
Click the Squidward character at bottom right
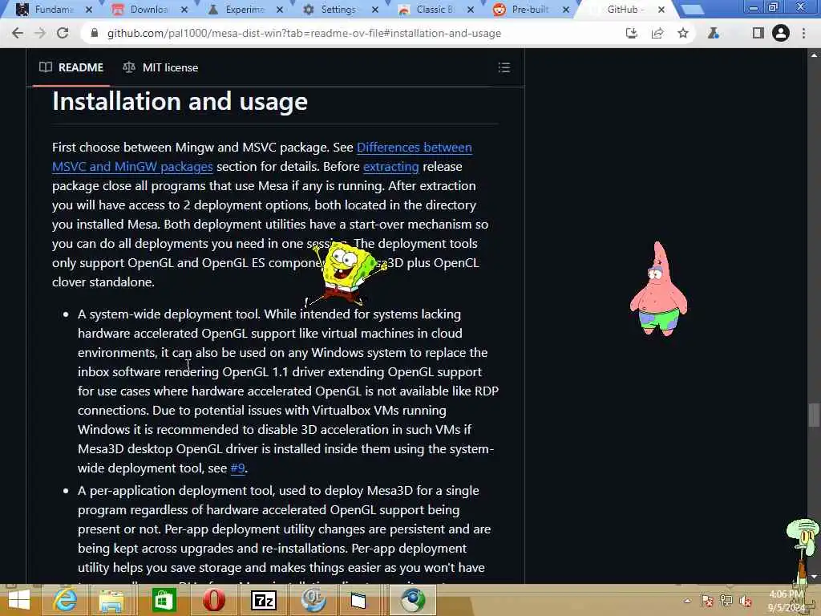(804, 550)
